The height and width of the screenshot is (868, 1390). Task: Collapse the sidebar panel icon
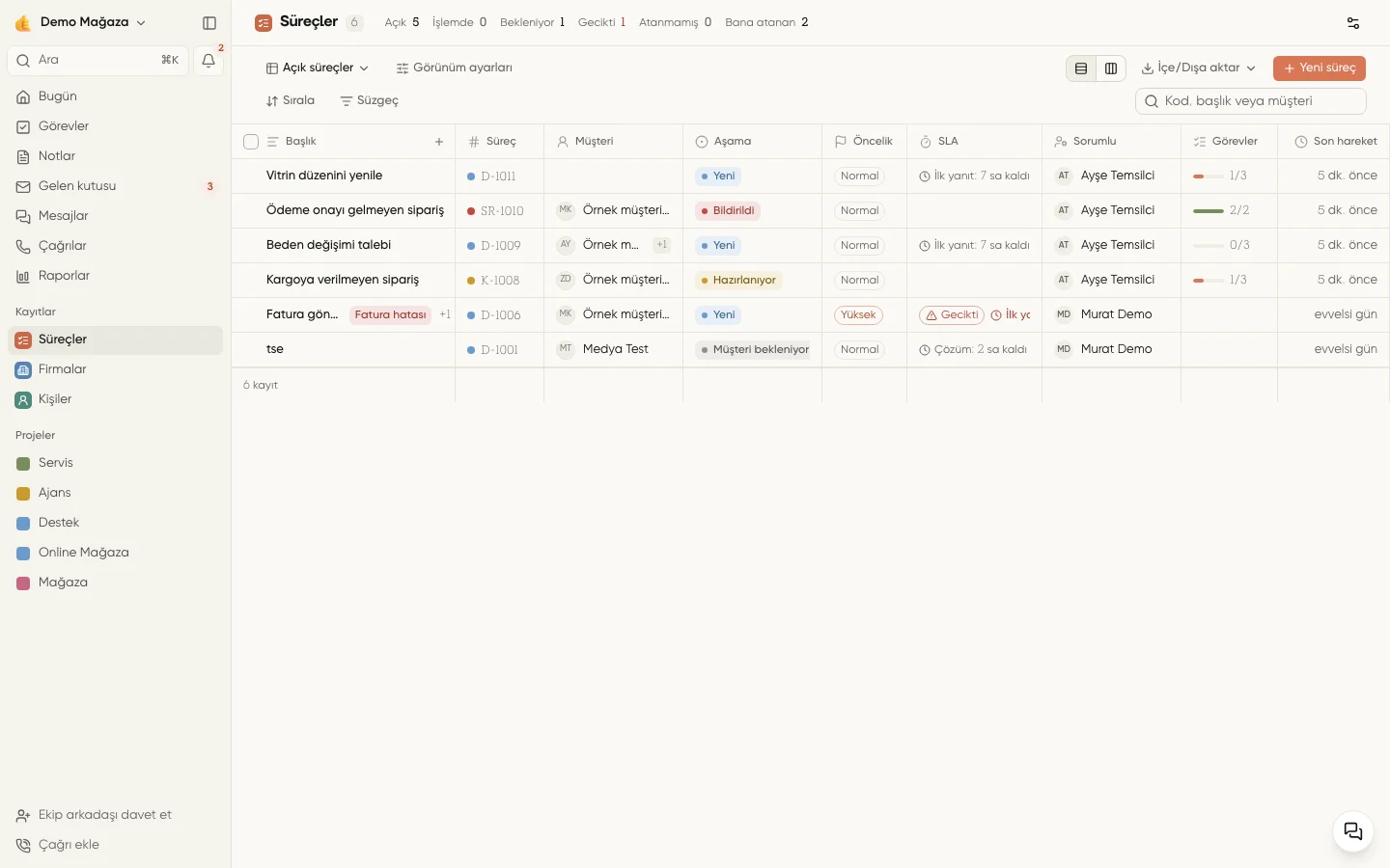click(209, 23)
